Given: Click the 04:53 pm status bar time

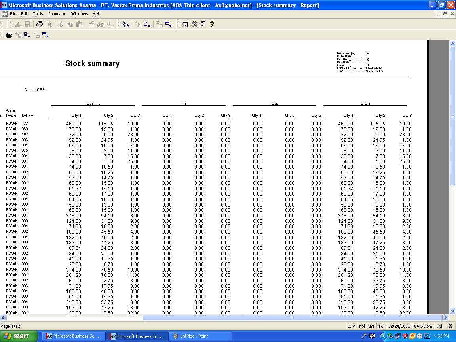Looking at the screenshot, I should pos(423,326).
